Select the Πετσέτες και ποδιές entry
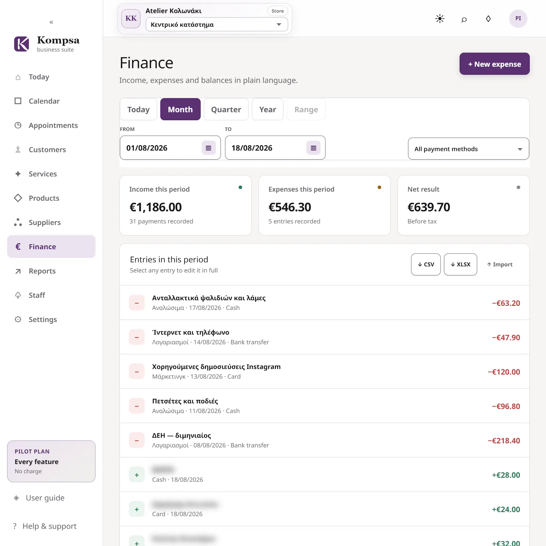 pos(325,406)
